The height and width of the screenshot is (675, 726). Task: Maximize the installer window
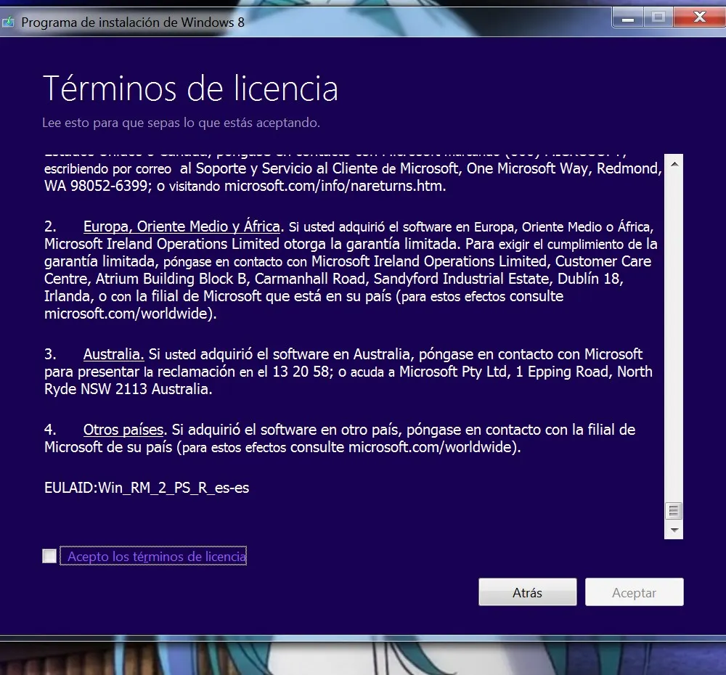click(658, 17)
